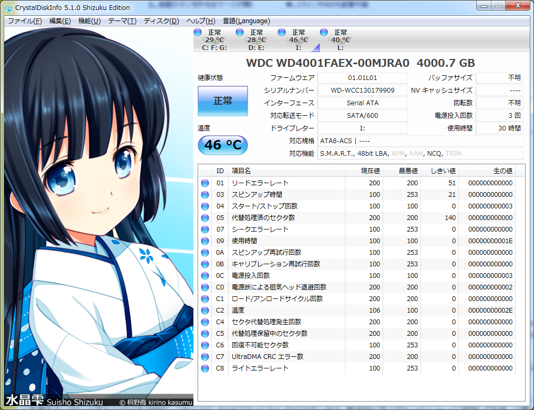
Task: Click status orb for 0C 電源投入回数
Action: 205,276
